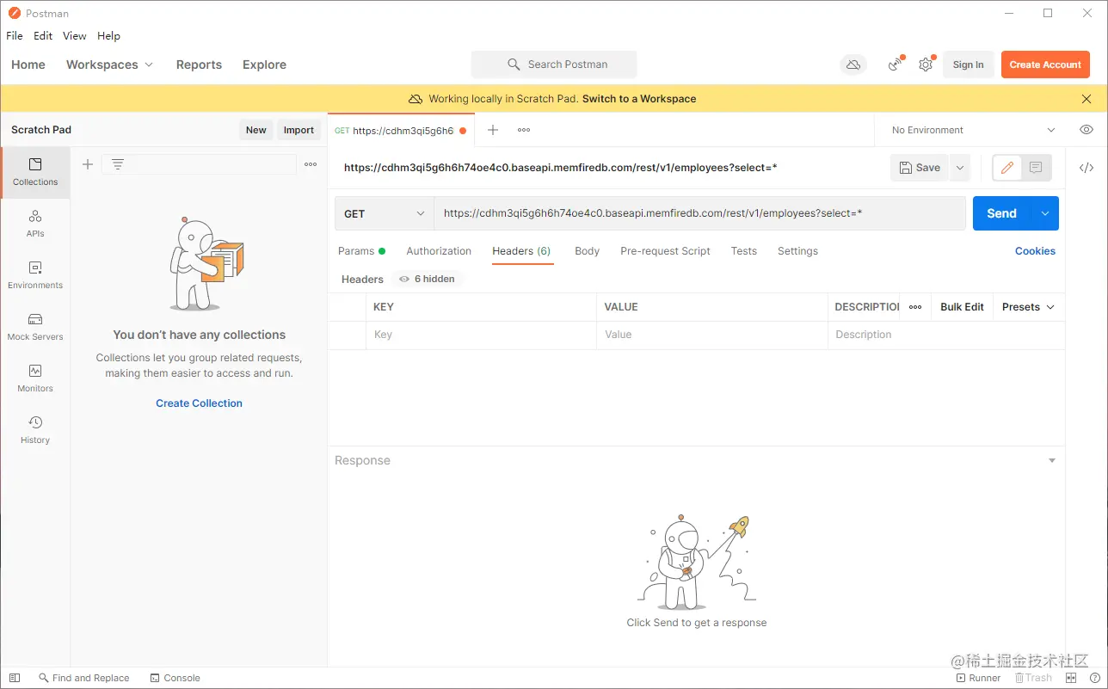Open the No Environment dropdown

coord(973,130)
